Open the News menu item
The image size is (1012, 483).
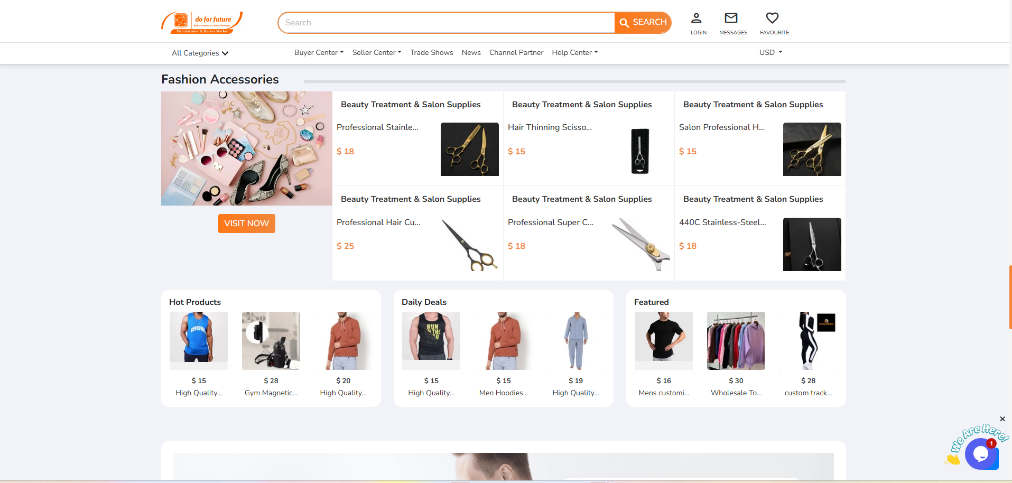tap(471, 52)
